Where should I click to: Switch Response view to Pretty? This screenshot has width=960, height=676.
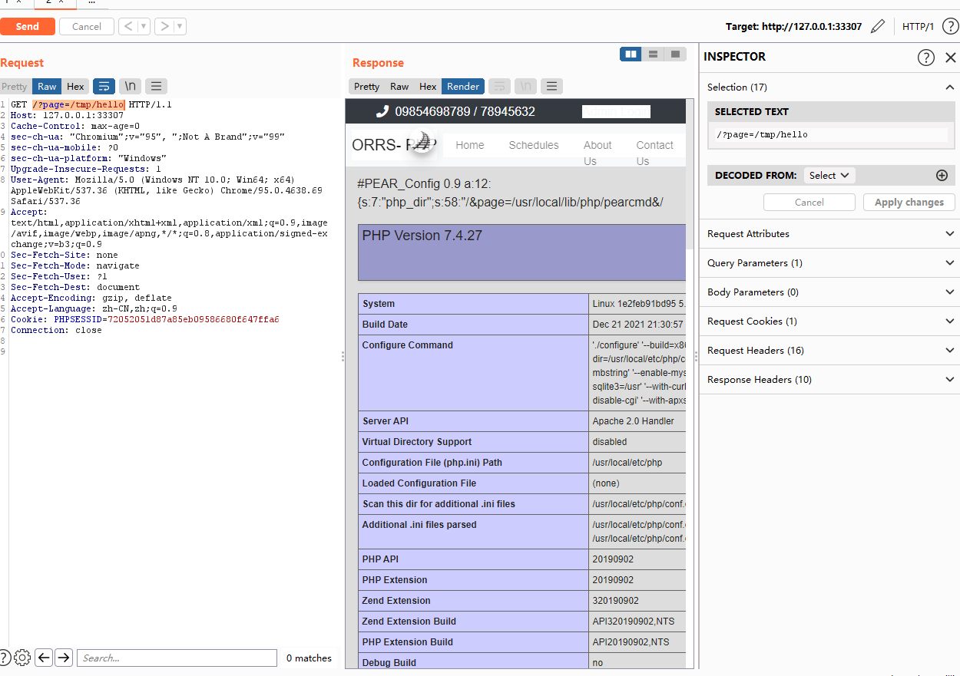366,87
